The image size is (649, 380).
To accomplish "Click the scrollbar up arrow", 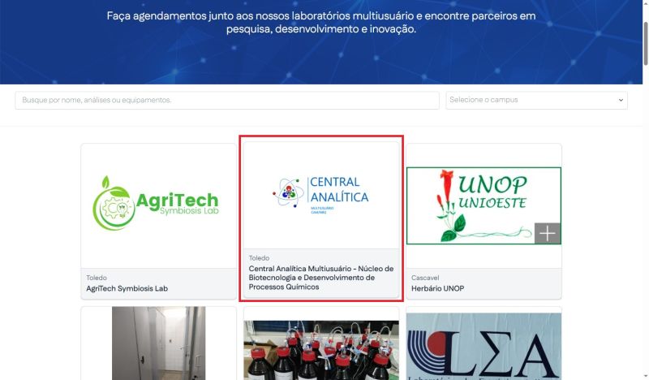I will (644, 5).
